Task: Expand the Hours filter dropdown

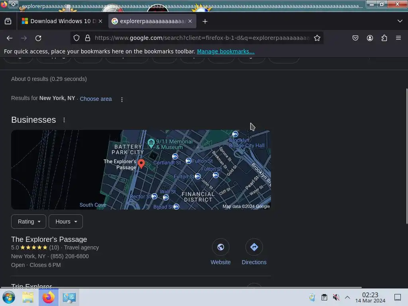Action: pos(66,222)
